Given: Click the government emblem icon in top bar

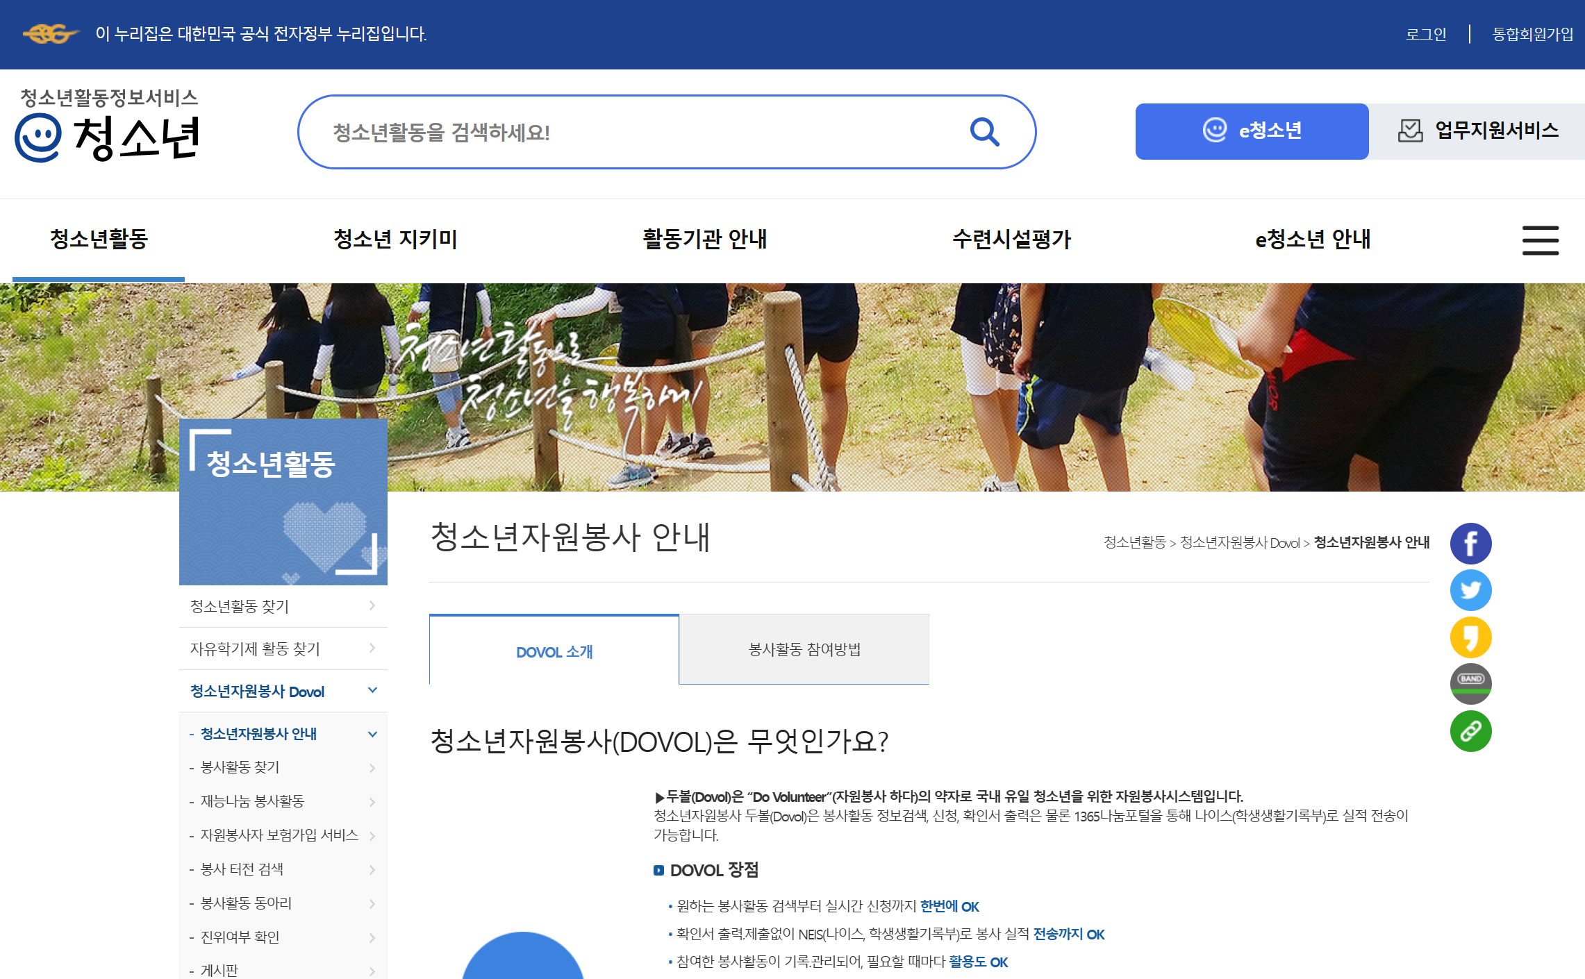Looking at the screenshot, I should tap(50, 33).
